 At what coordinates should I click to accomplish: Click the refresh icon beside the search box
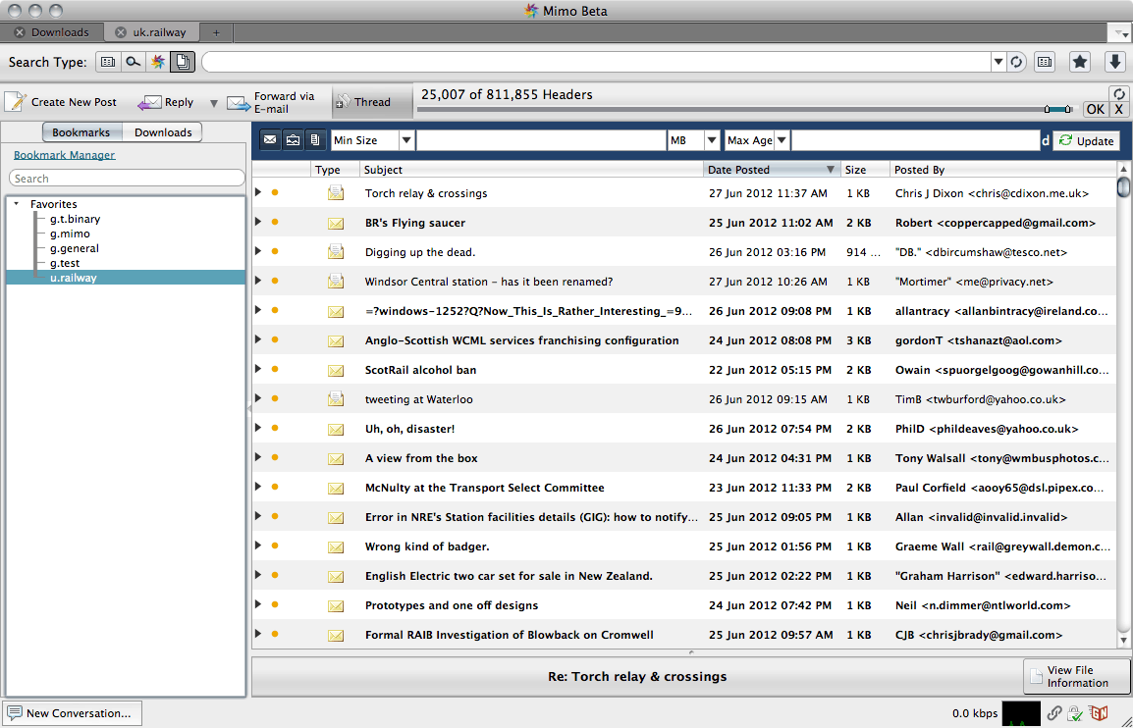pos(1017,62)
